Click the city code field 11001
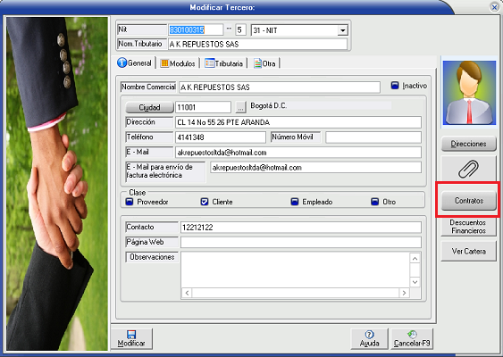This screenshot has height=357, width=503. pyautogui.click(x=203, y=107)
